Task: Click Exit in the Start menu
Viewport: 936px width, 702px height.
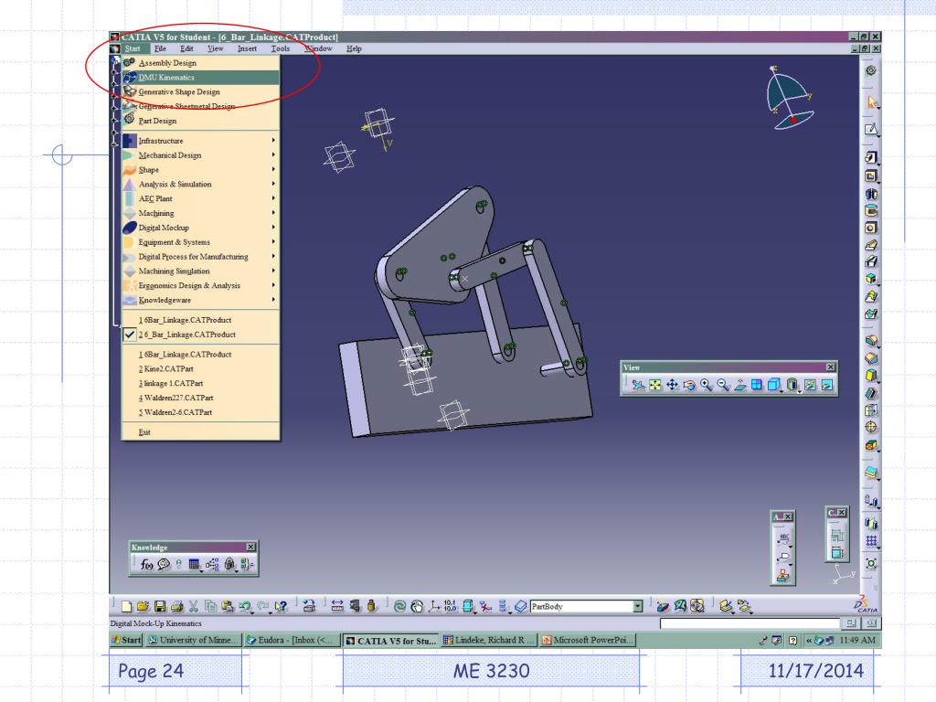Action: pyautogui.click(x=200, y=432)
